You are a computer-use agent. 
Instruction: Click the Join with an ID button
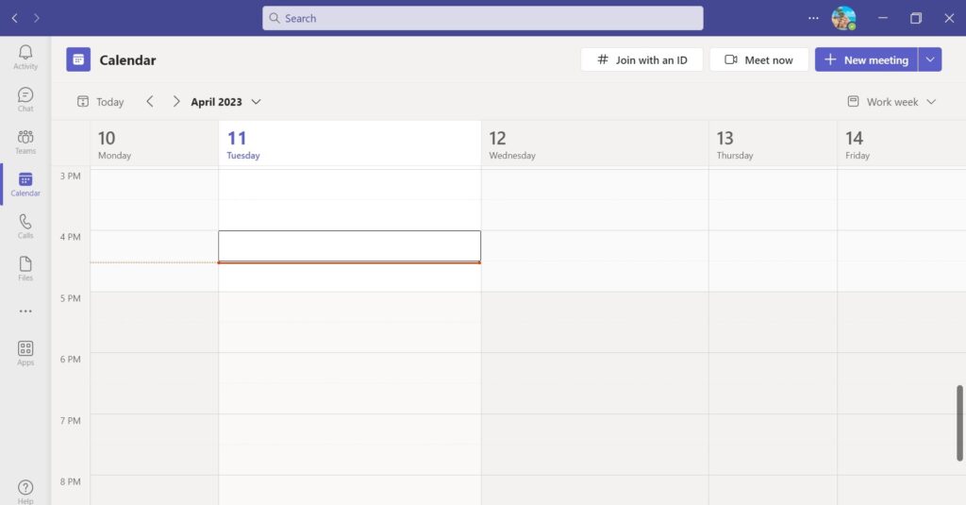click(641, 59)
